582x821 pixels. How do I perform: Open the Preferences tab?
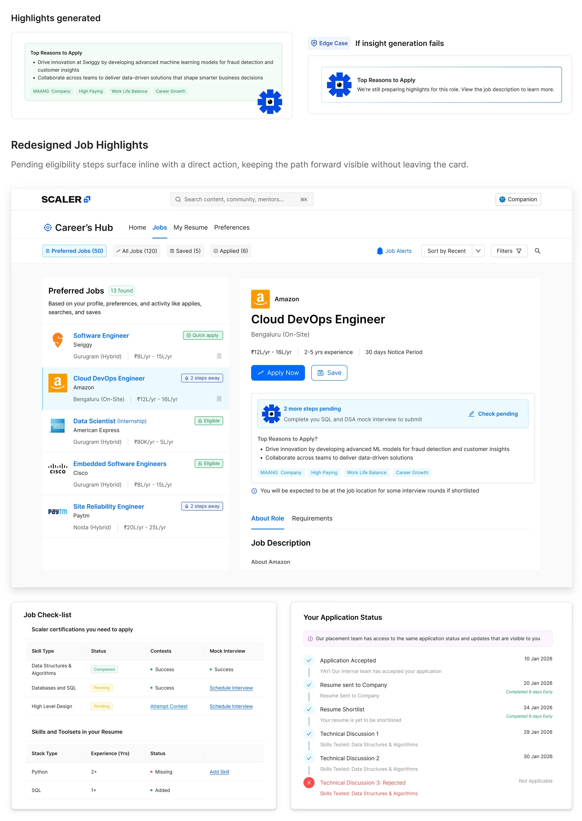231,227
